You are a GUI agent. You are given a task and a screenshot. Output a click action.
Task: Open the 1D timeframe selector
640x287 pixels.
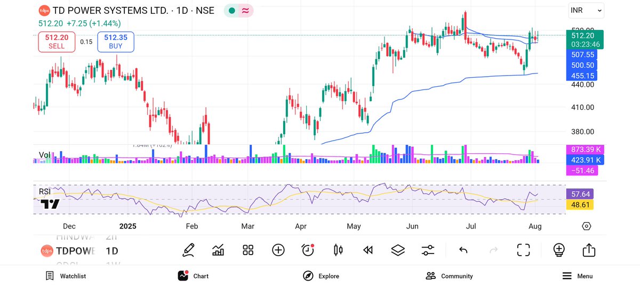point(112,251)
